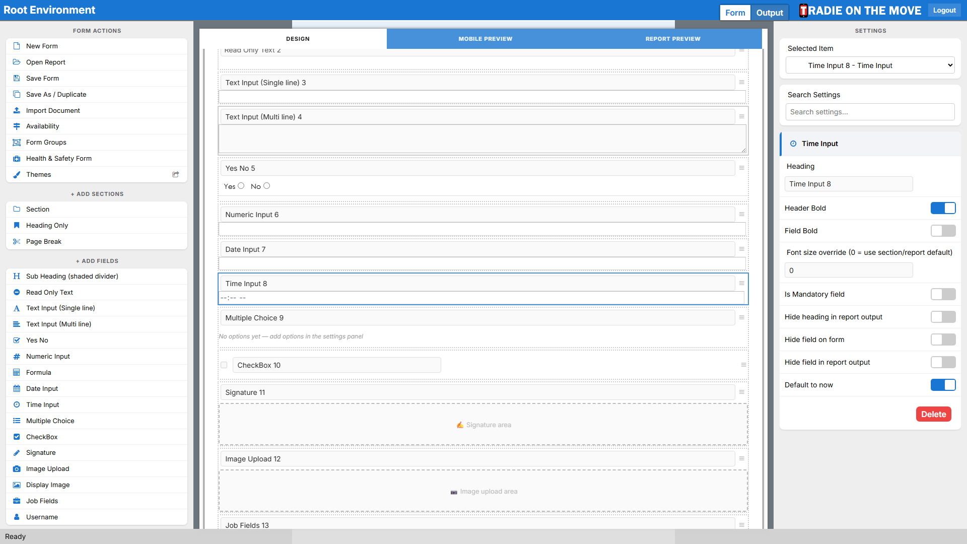Toggle Hide field on form switch

click(x=943, y=339)
